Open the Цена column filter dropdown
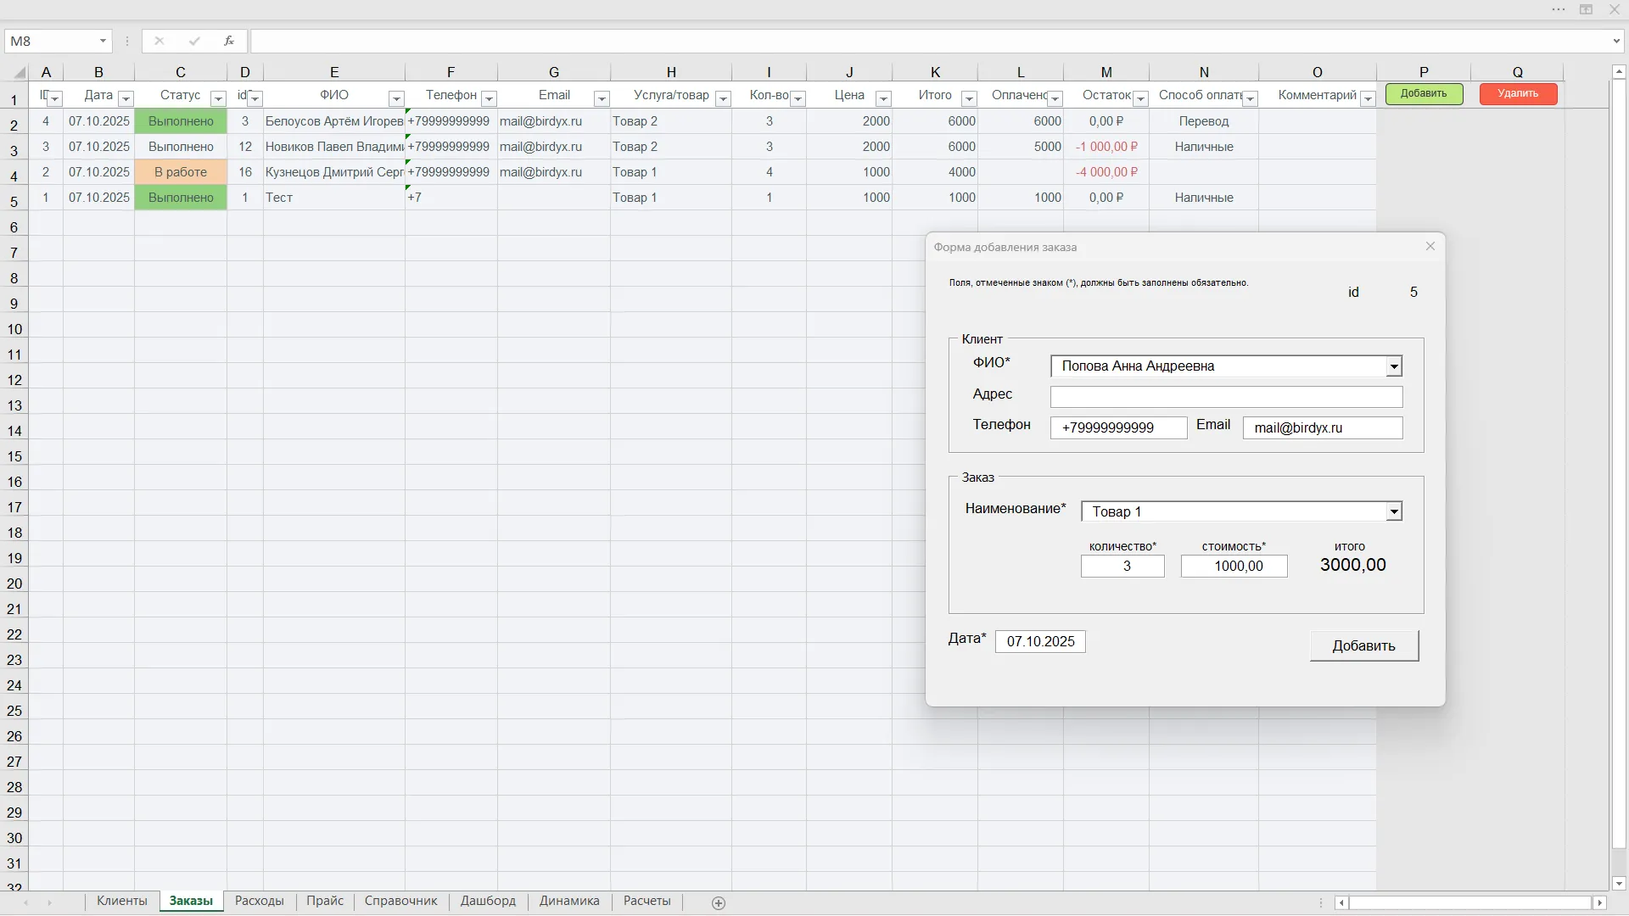This screenshot has width=1629, height=916. tap(883, 98)
